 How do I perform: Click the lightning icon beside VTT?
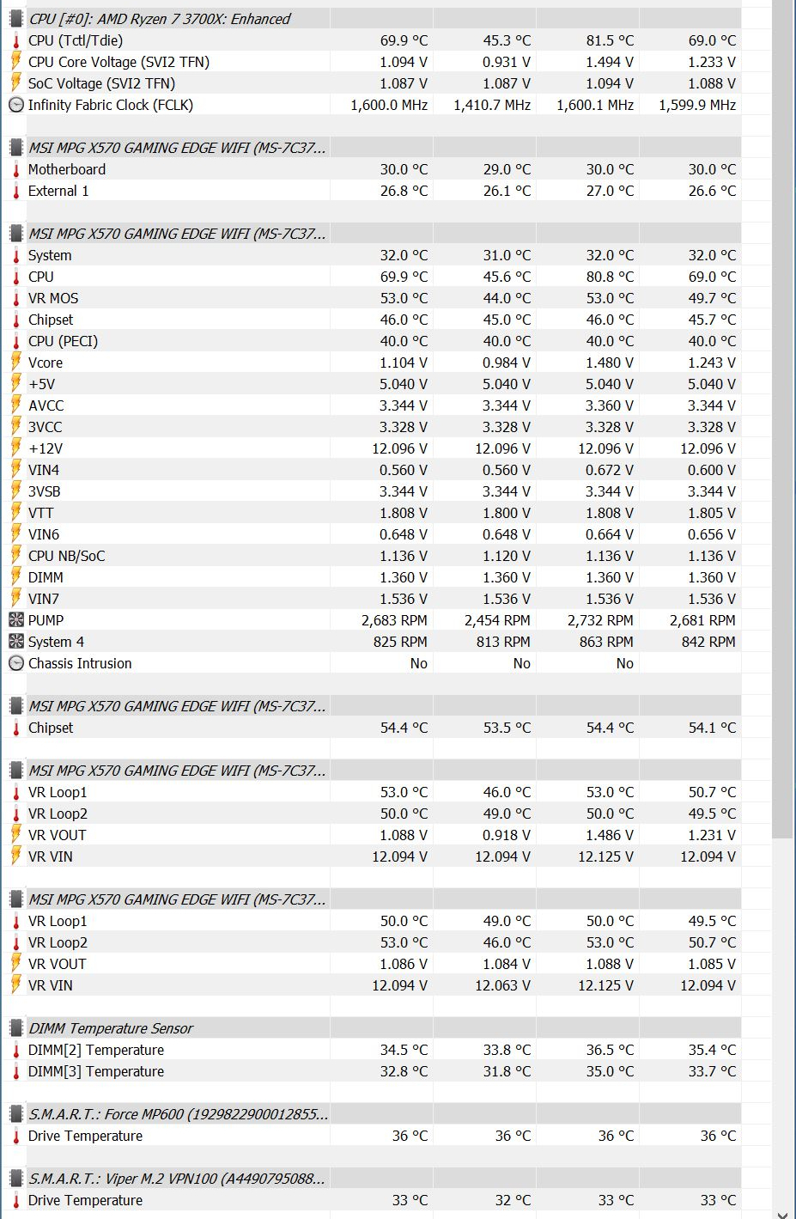click(15, 513)
